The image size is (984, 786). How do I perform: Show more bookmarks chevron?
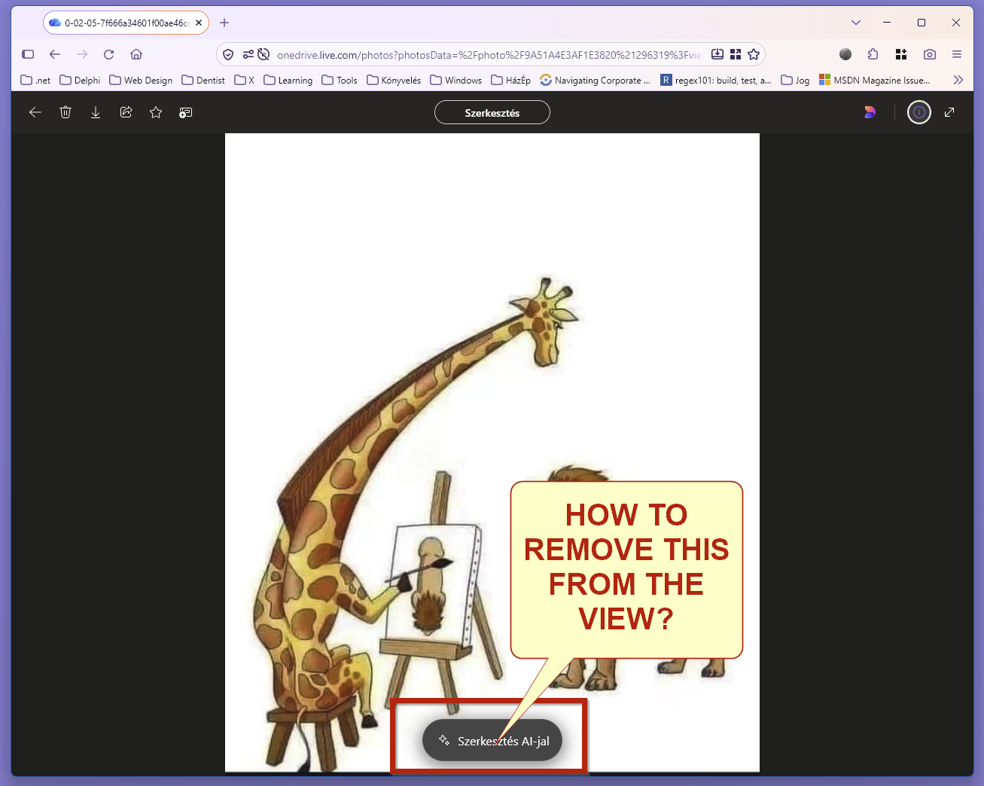point(958,80)
